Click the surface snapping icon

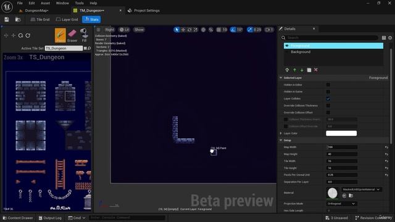[211, 30]
